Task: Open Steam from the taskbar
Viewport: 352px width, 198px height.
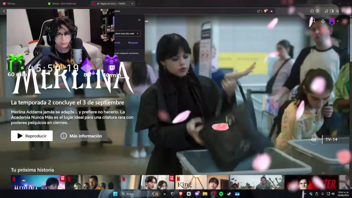Action: (x=229, y=194)
